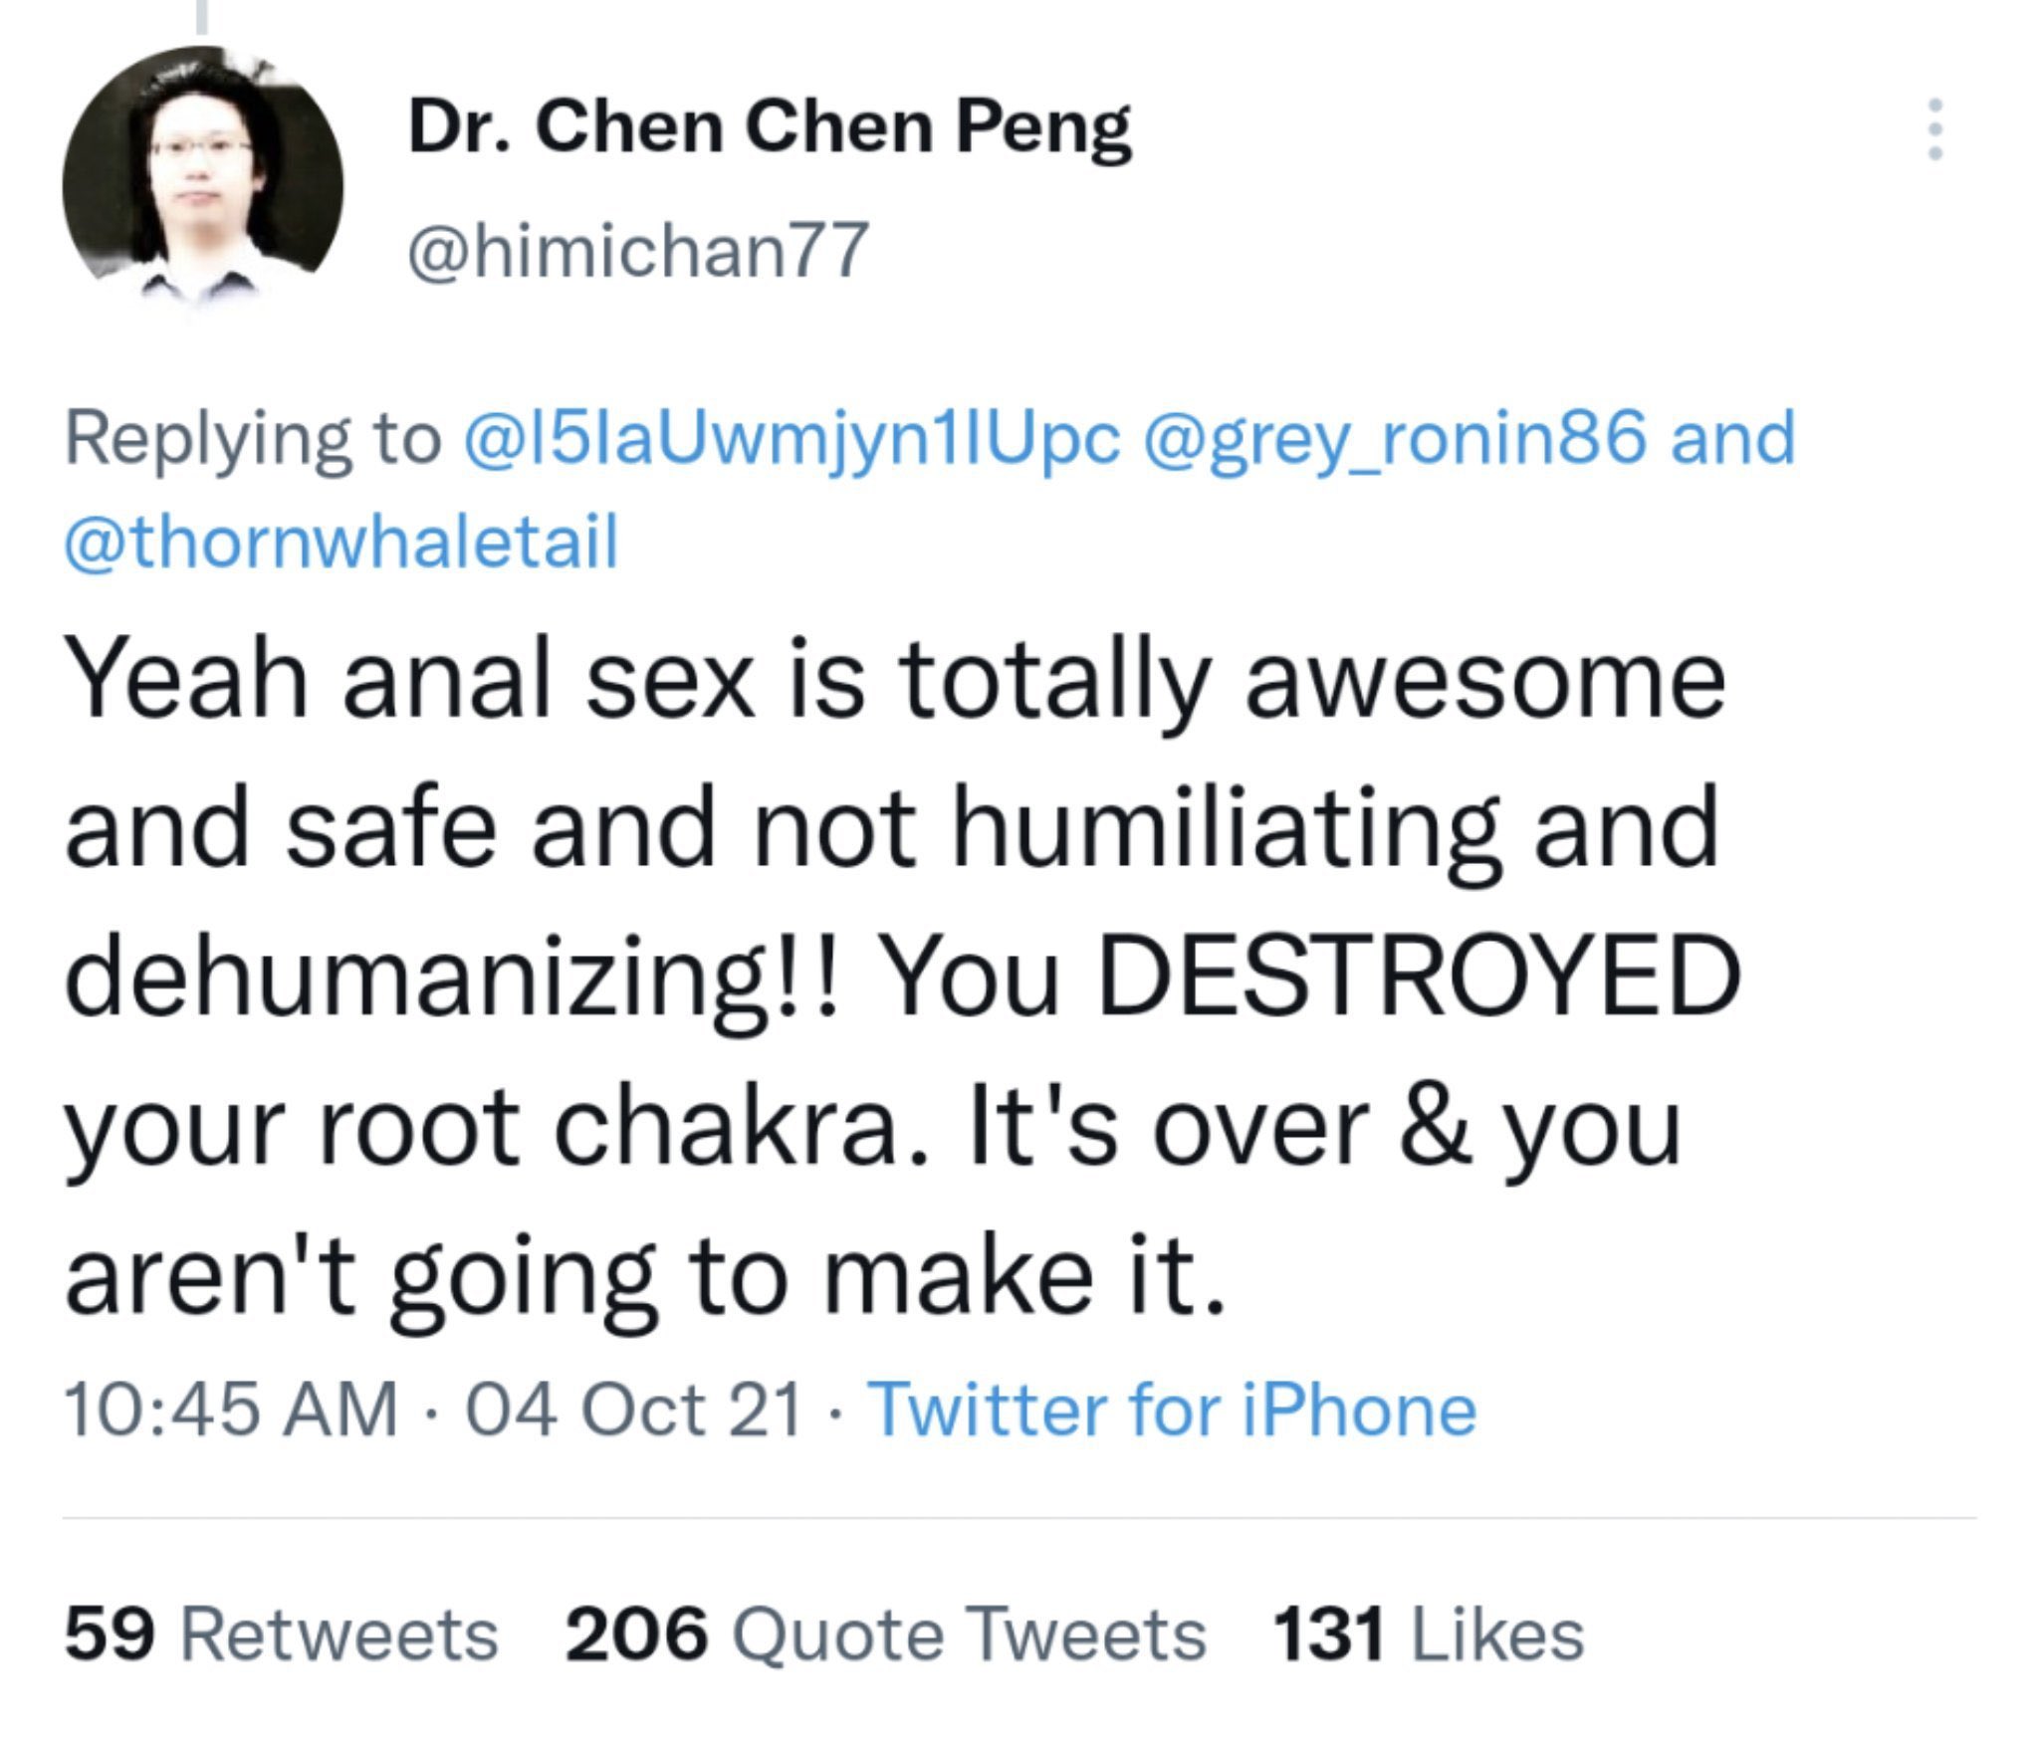Open the @l5IaUwmjyn1lUpc mention
Screen dimensions: 2039x1745
[x=791, y=438]
